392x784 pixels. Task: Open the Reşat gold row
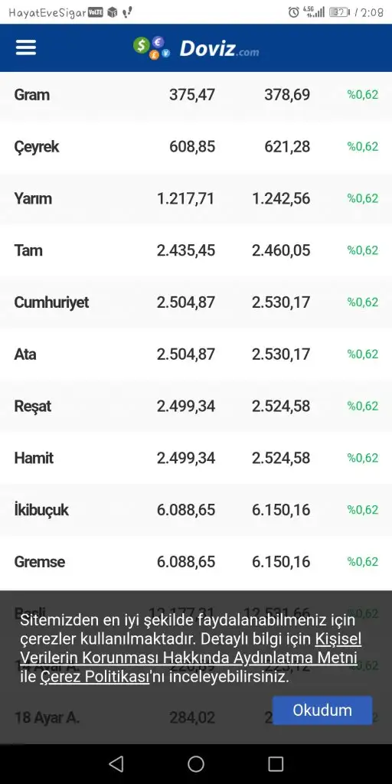click(x=196, y=406)
